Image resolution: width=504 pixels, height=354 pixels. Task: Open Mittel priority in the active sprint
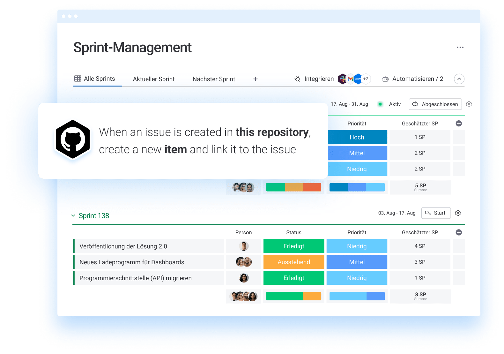pyautogui.click(x=358, y=153)
